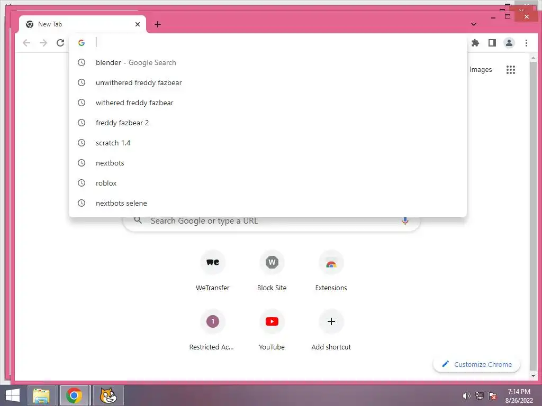542x406 pixels.
Task: Choose the scratch 1.4 suggestion
Action: tap(267, 143)
